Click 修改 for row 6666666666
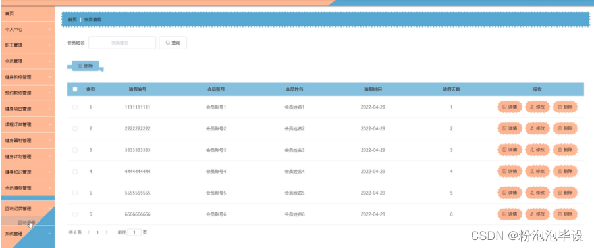The height and width of the screenshot is (248, 594). tap(537, 214)
